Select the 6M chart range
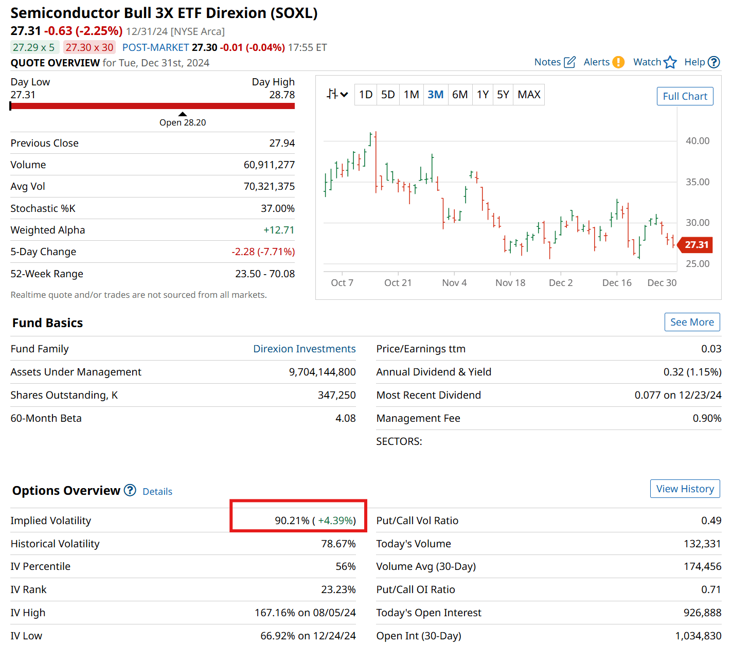This screenshot has width=732, height=662. pos(460,94)
